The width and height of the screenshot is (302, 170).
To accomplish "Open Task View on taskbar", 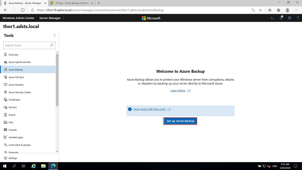I will (x=24, y=166).
